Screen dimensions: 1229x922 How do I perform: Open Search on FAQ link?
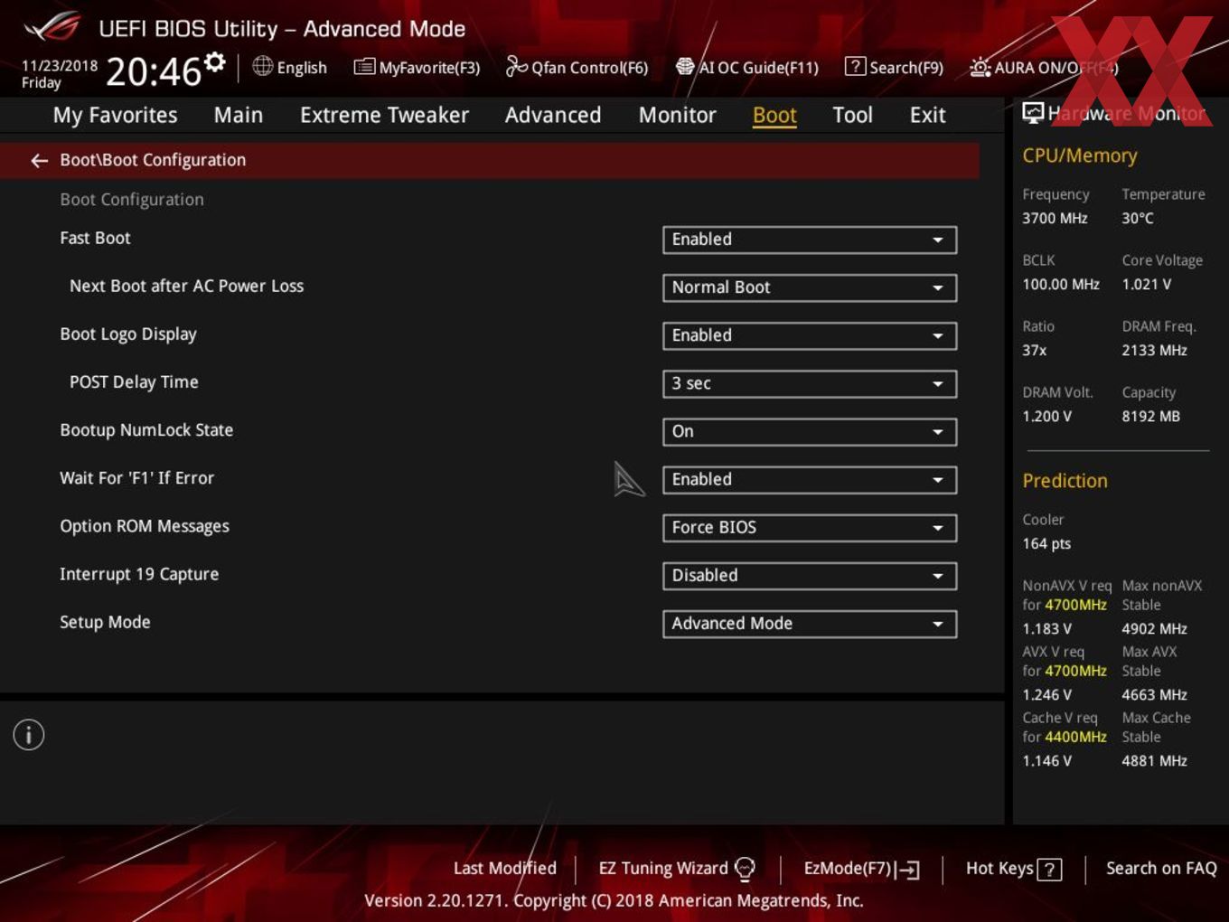(x=1161, y=868)
